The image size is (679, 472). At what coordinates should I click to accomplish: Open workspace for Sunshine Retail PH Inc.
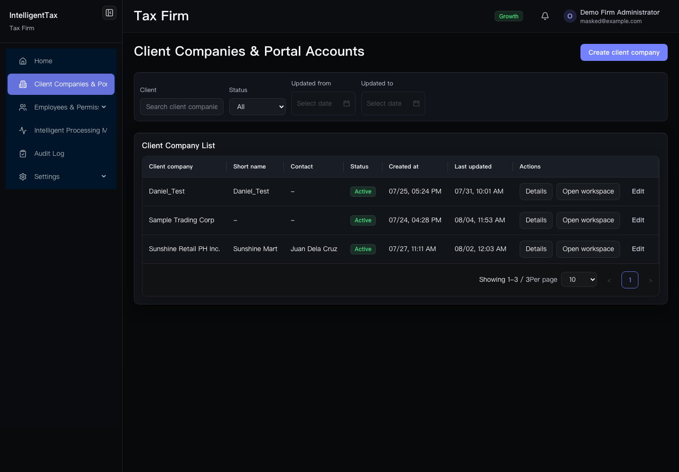tap(588, 249)
